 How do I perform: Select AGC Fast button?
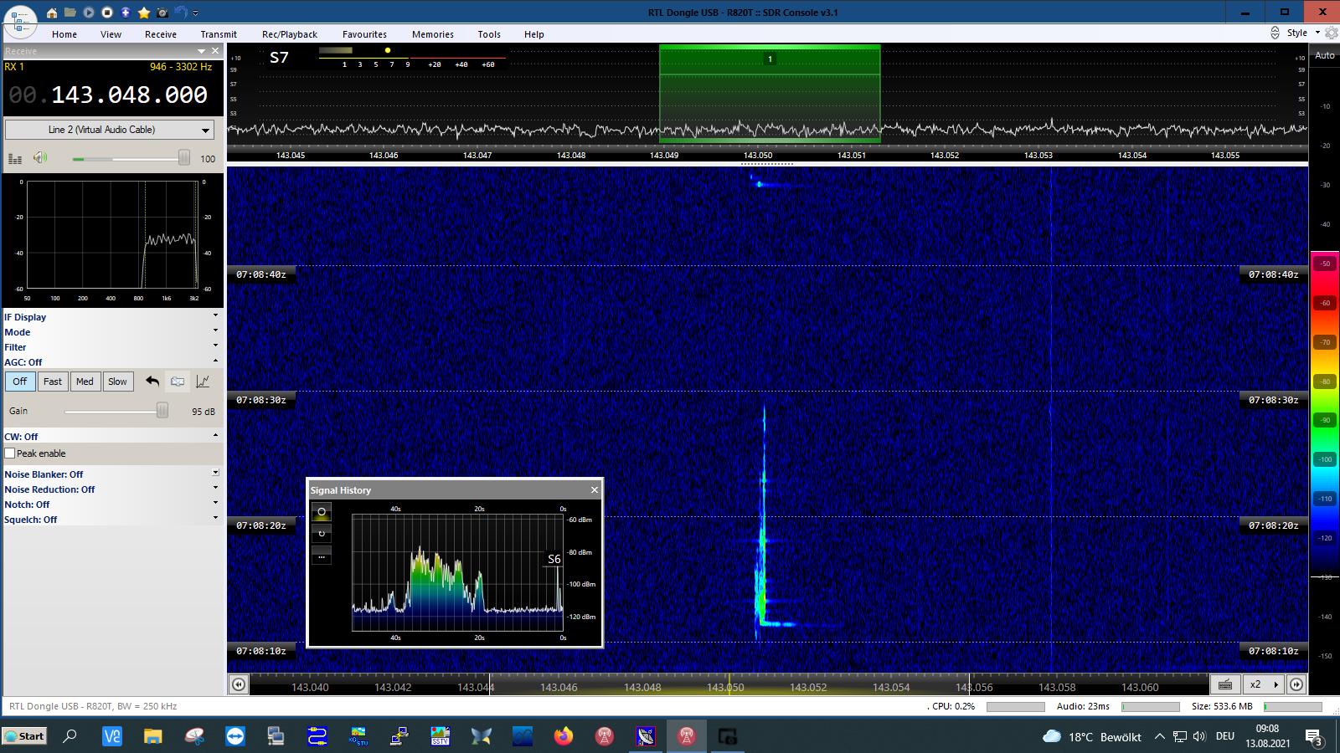tap(53, 382)
